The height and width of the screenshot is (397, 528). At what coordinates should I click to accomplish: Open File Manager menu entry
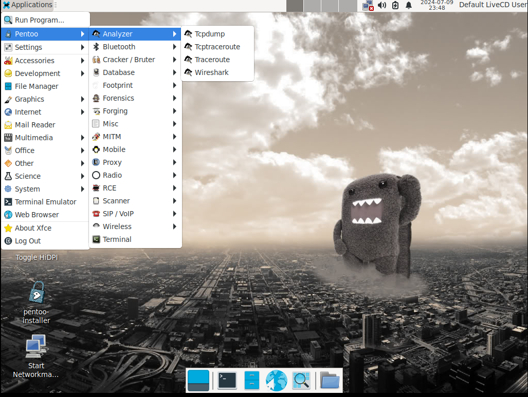(45, 86)
